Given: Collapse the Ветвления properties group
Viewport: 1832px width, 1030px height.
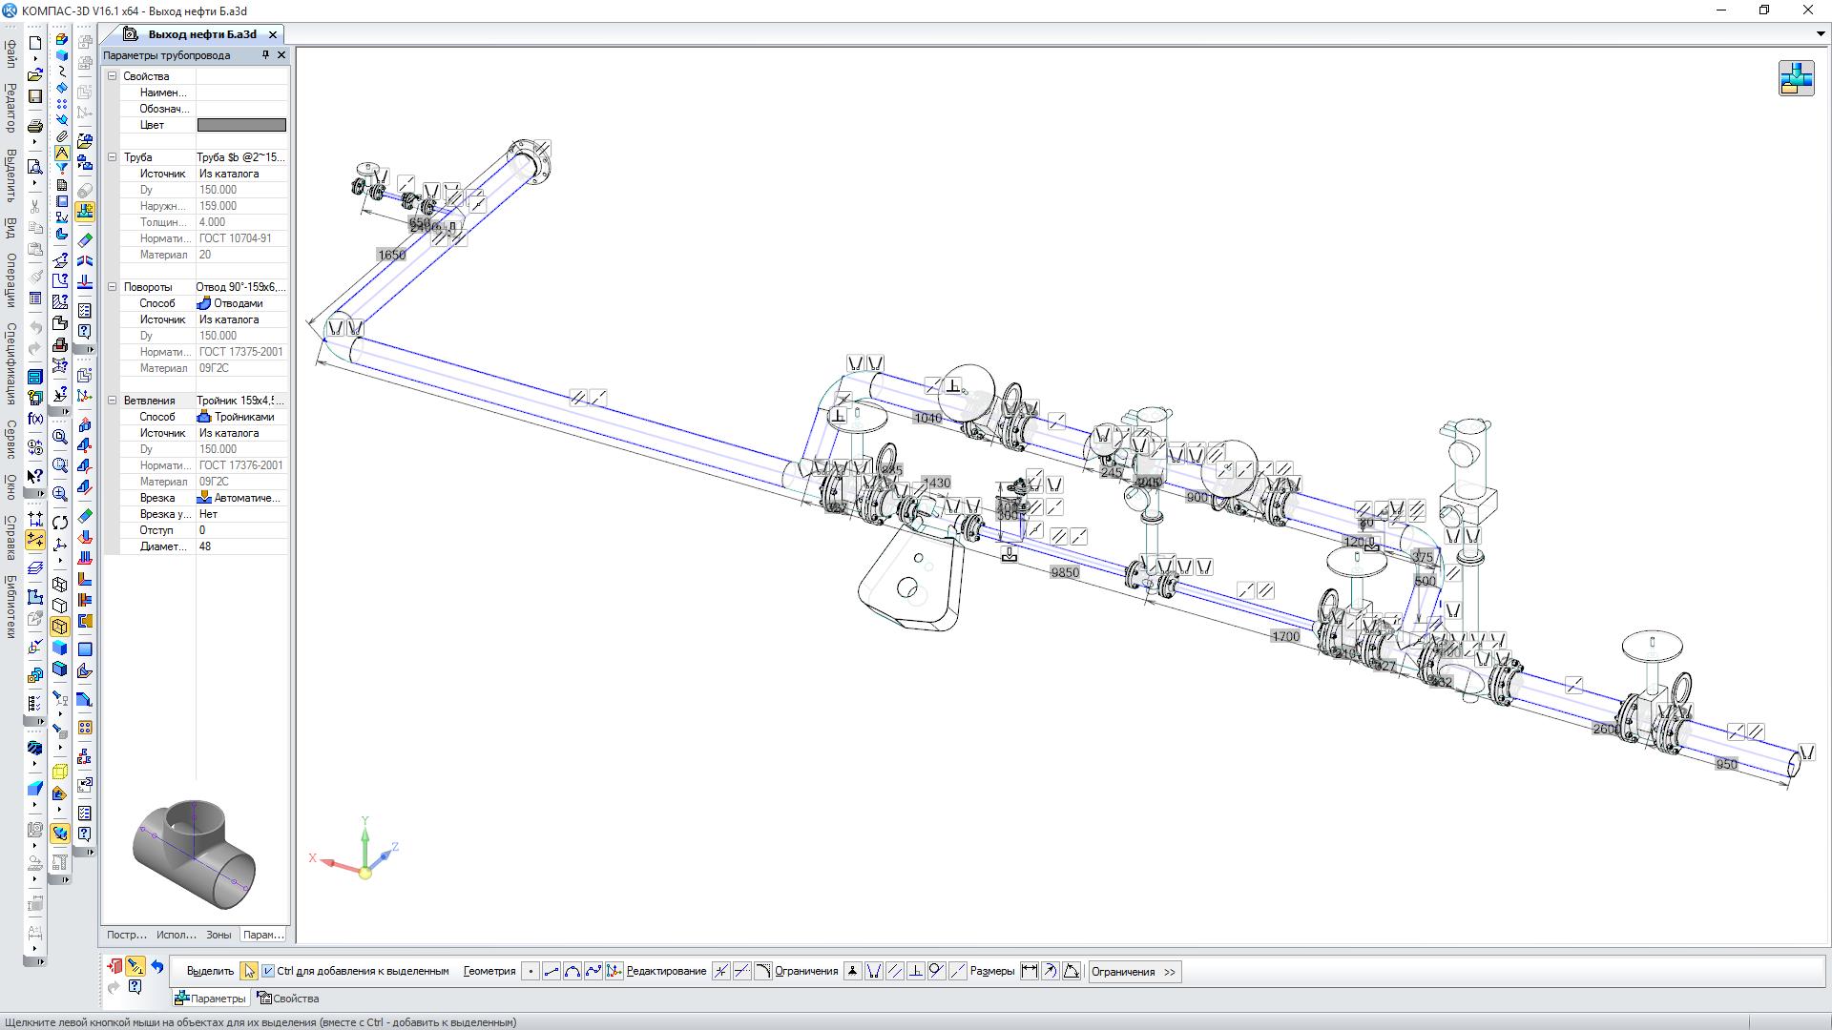Looking at the screenshot, I should pyautogui.click(x=112, y=401).
